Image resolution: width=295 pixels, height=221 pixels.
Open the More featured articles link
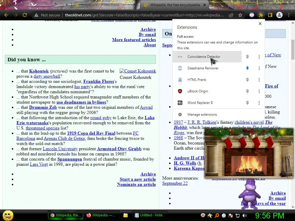click(134, 40)
